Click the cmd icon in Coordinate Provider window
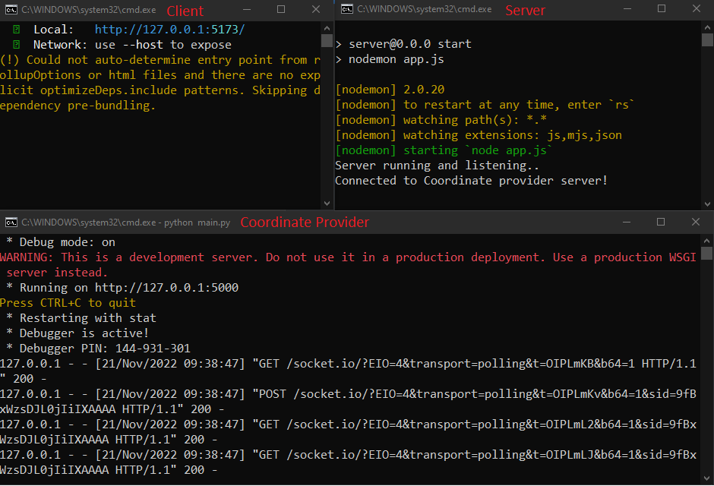Viewport: 714px width, 486px height. click(x=11, y=222)
